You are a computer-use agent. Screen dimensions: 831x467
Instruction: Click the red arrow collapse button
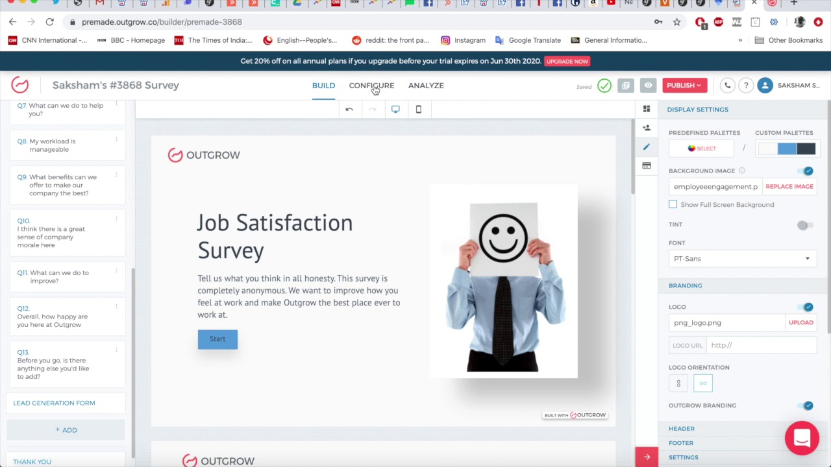coord(647,457)
